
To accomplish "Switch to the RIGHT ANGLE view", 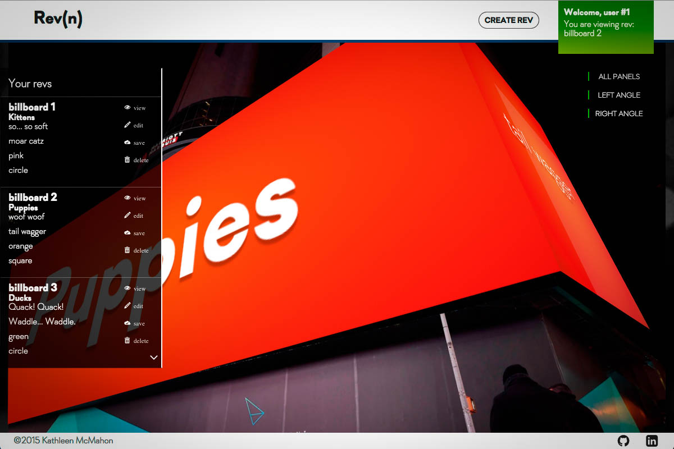I will click(618, 113).
